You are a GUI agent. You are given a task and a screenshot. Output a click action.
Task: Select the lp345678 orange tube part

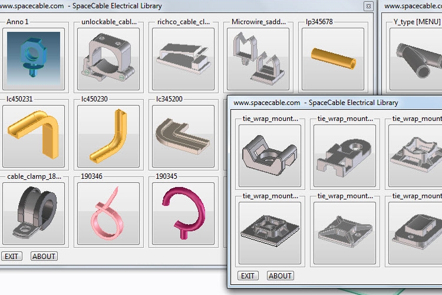tap(333, 59)
